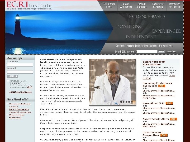Open the Conferences & Training menu
The width and height of the screenshot is (190, 142).
point(158,6)
